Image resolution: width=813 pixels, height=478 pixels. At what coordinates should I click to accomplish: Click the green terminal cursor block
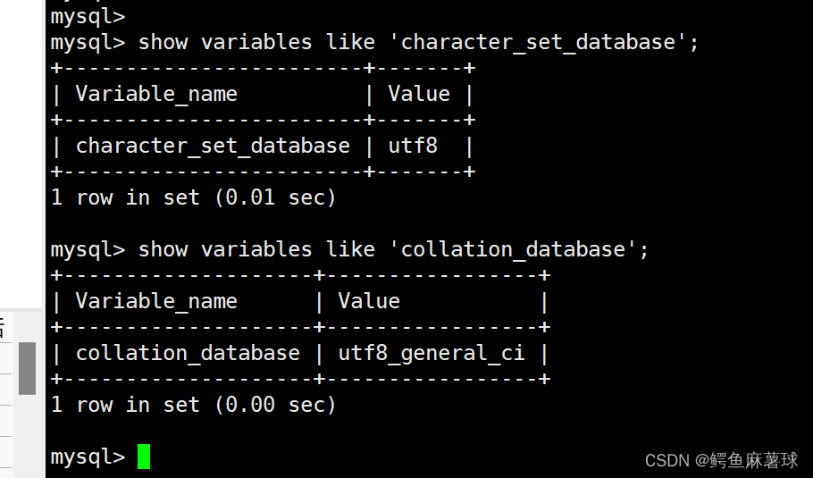click(x=144, y=457)
